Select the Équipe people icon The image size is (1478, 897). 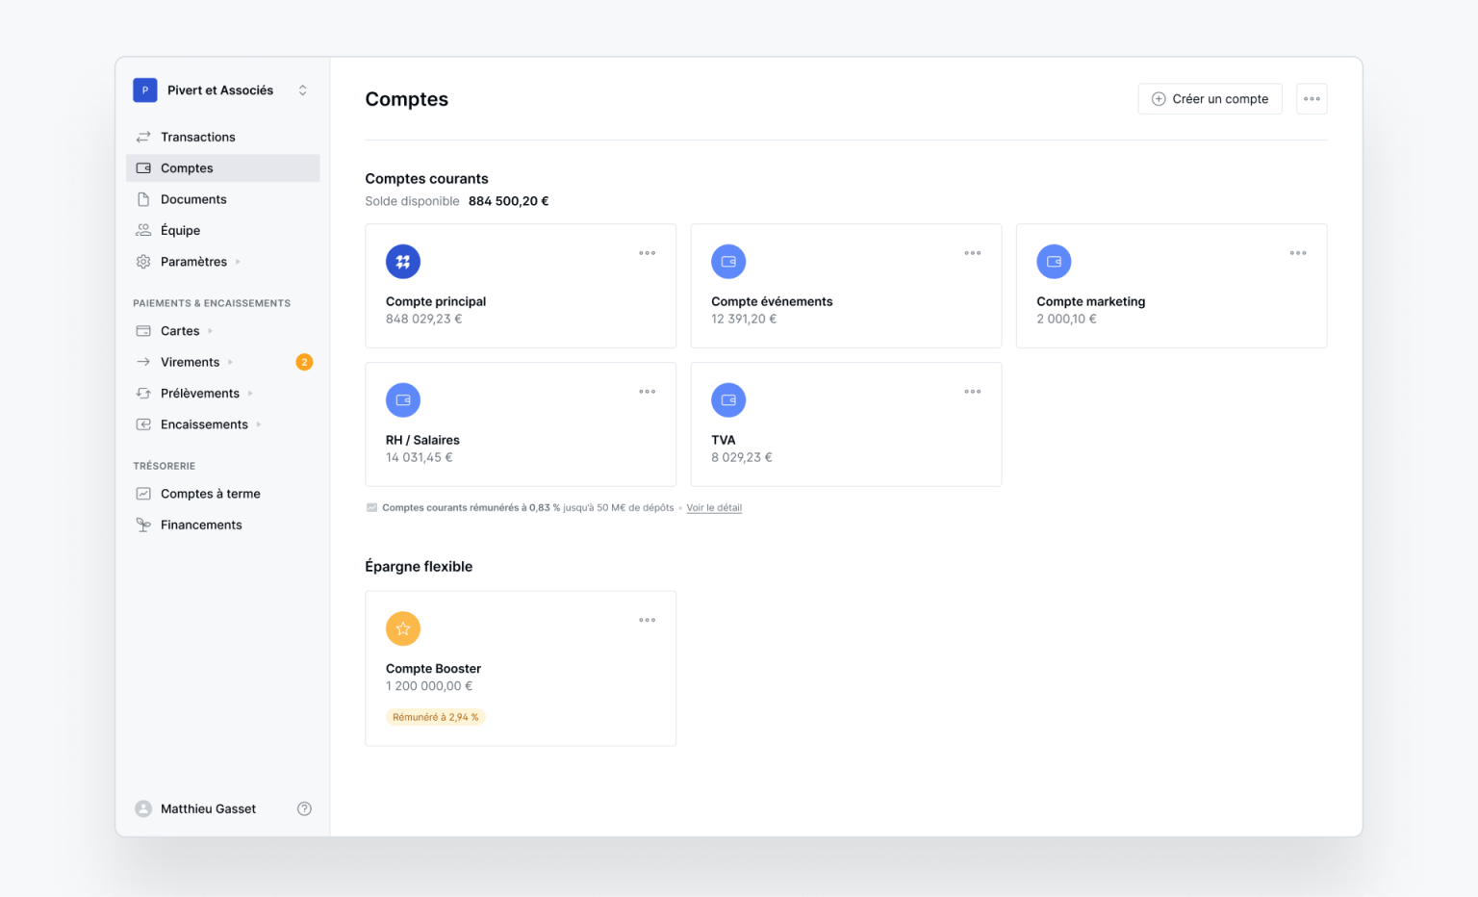pyautogui.click(x=143, y=230)
